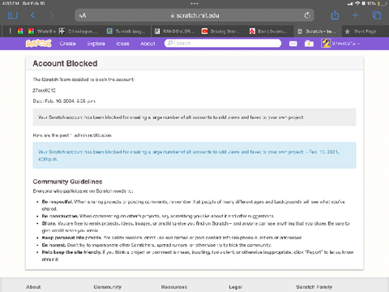The width and height of the screenshot is (389, 292).
Task: Open the AA reader options in address bar
Action: point(83,15)
